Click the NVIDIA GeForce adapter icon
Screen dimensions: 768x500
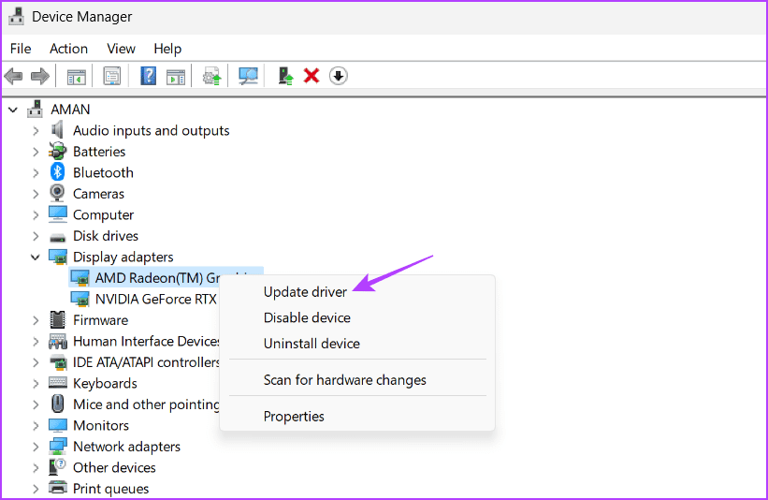click(80, 299)
